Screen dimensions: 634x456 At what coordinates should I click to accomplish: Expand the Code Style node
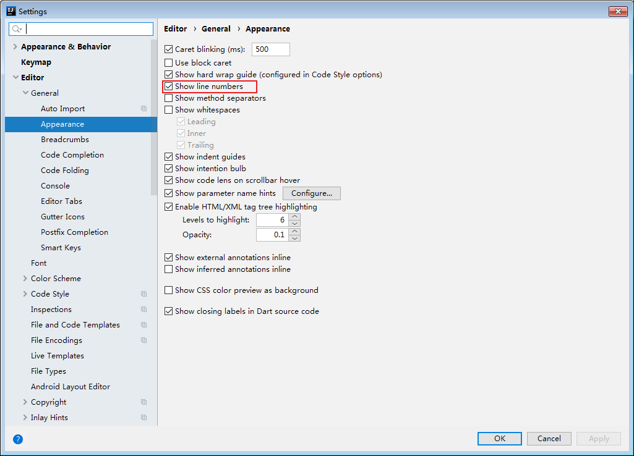(x=25, y=293)
